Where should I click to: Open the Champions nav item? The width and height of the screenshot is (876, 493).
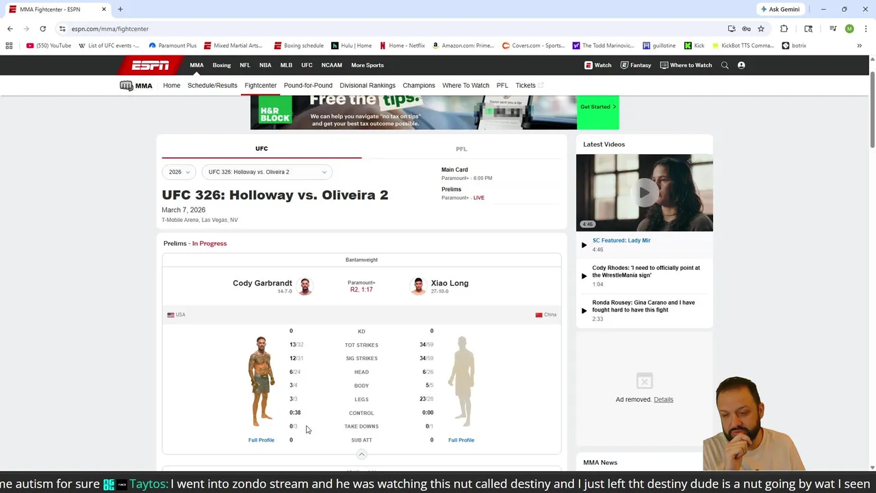point(419,86)
